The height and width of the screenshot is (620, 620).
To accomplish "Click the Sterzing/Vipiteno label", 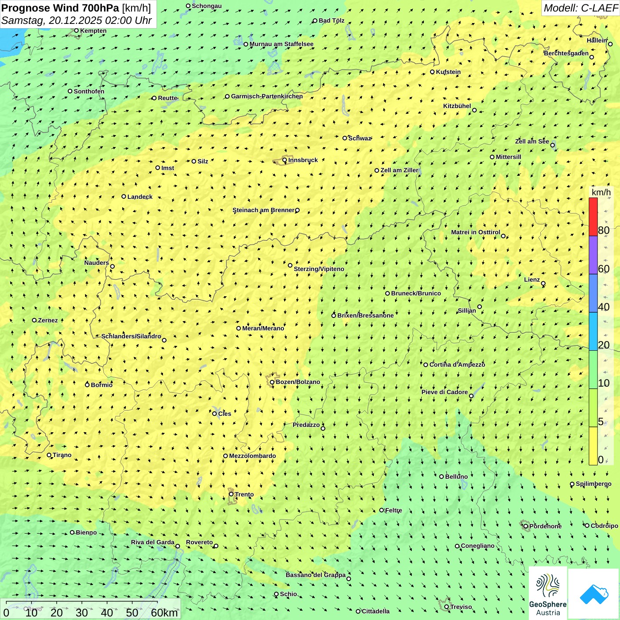I will (x=319, y=269).
